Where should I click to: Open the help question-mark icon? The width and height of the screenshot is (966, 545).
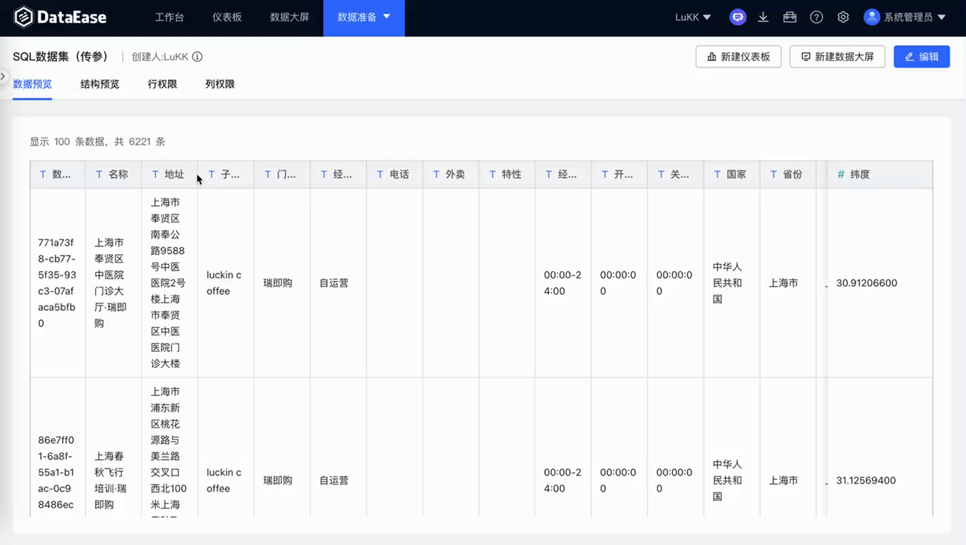tap(816, 16)
